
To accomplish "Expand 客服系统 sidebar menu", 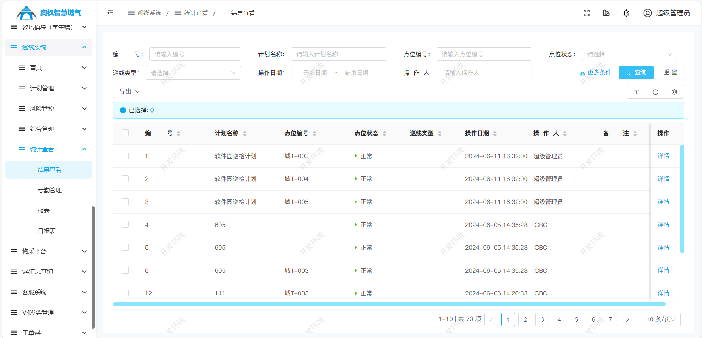I will [49, 292].
